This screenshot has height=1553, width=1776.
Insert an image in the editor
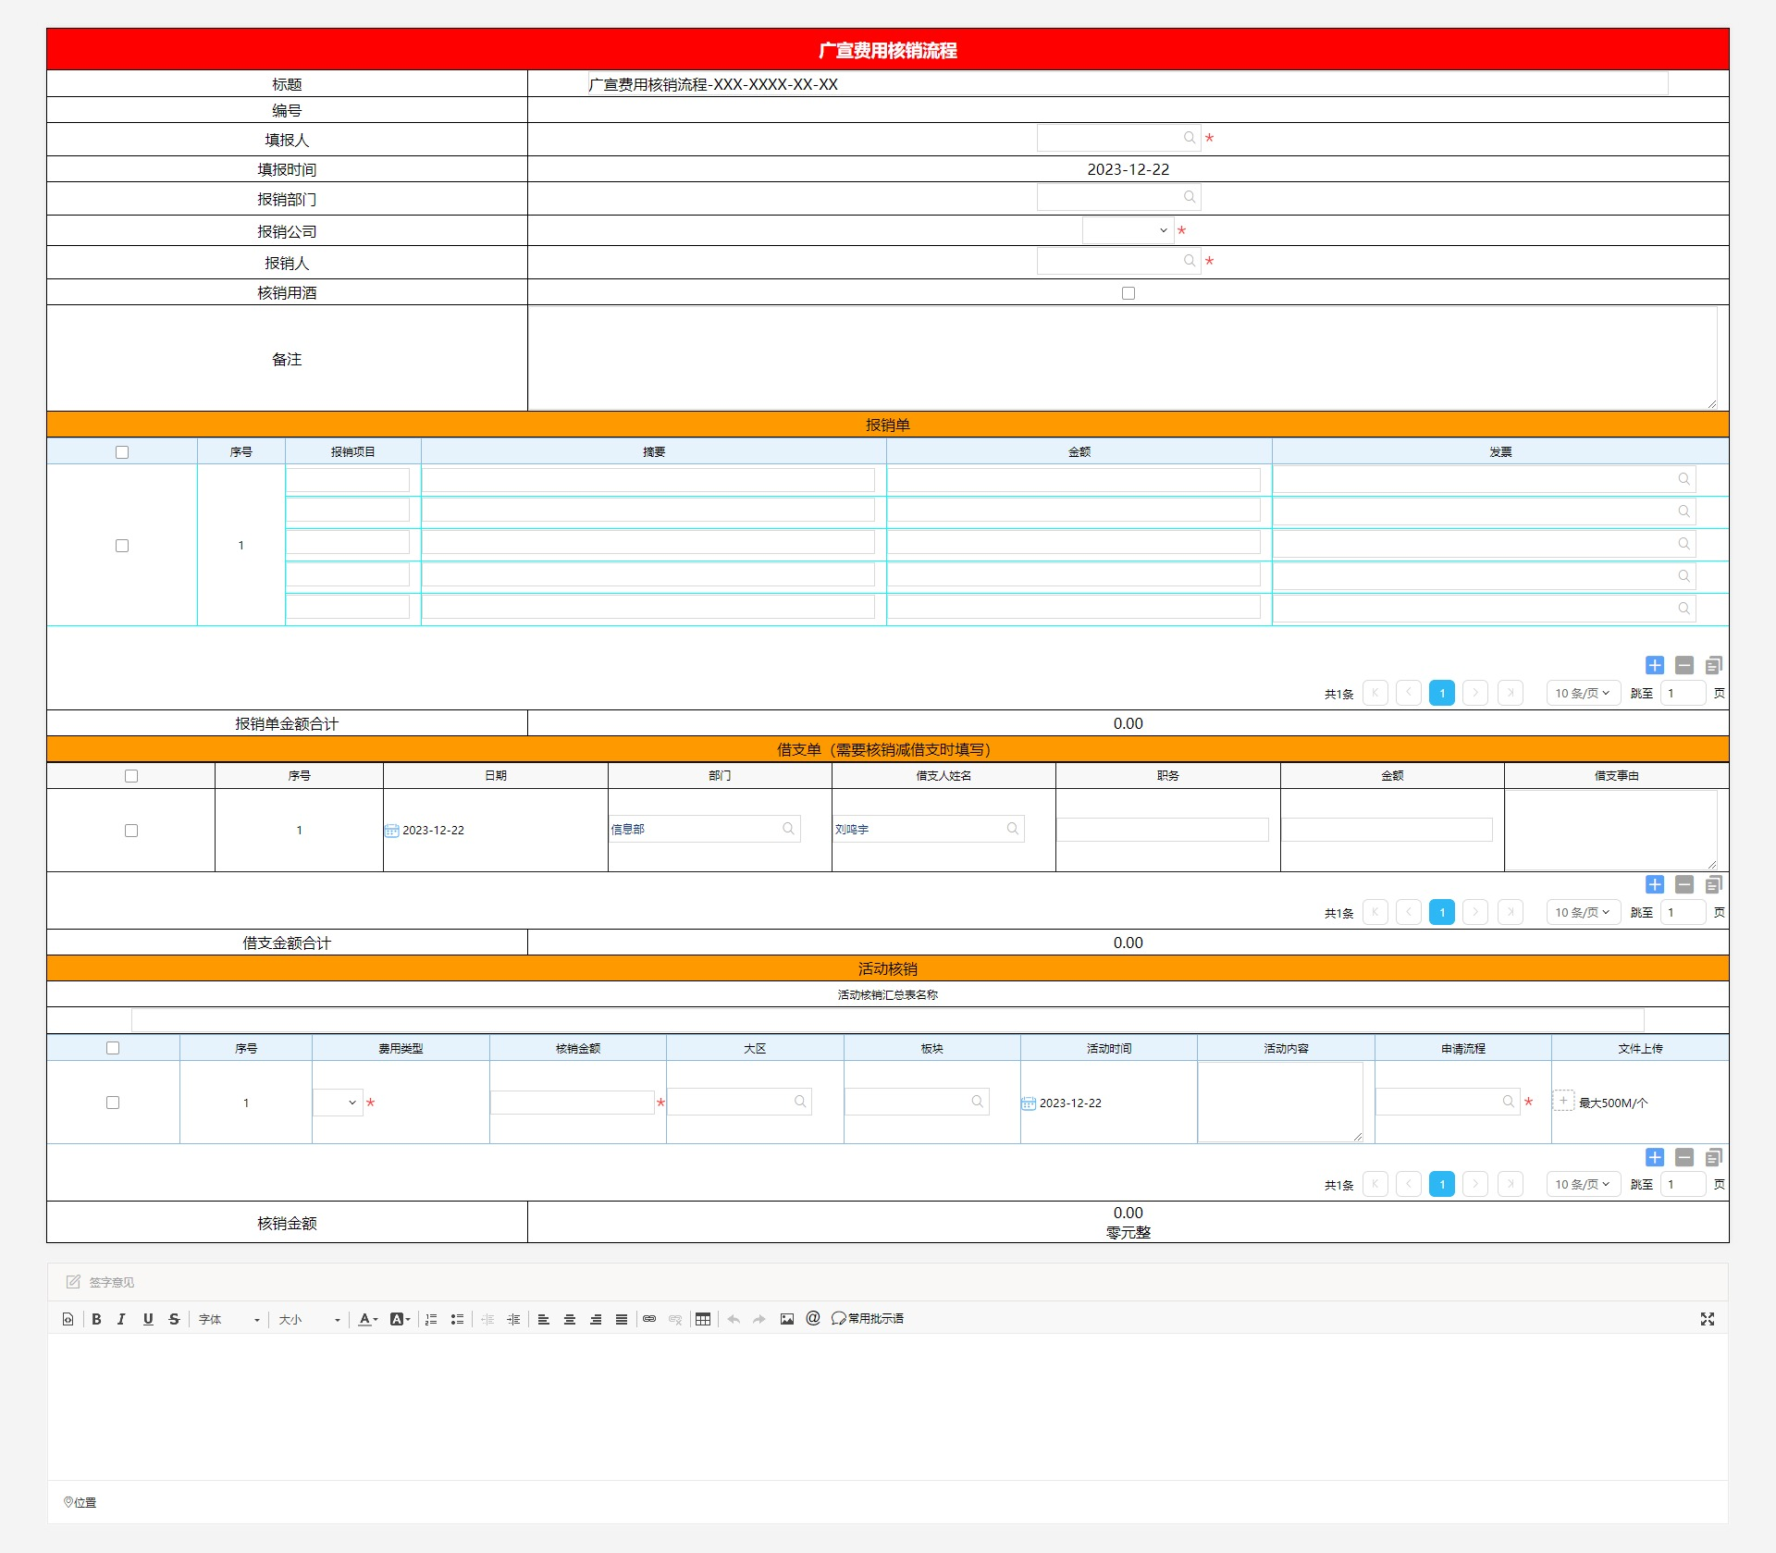point(787,1319)
